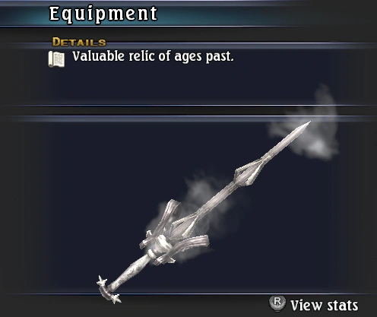Click the open book icon beside the description
The height and width of the screenshot is (317, 377).
[x=56, y=59]
